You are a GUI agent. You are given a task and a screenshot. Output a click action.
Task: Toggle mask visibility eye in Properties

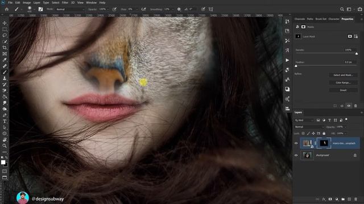click(x=349, y=106)
